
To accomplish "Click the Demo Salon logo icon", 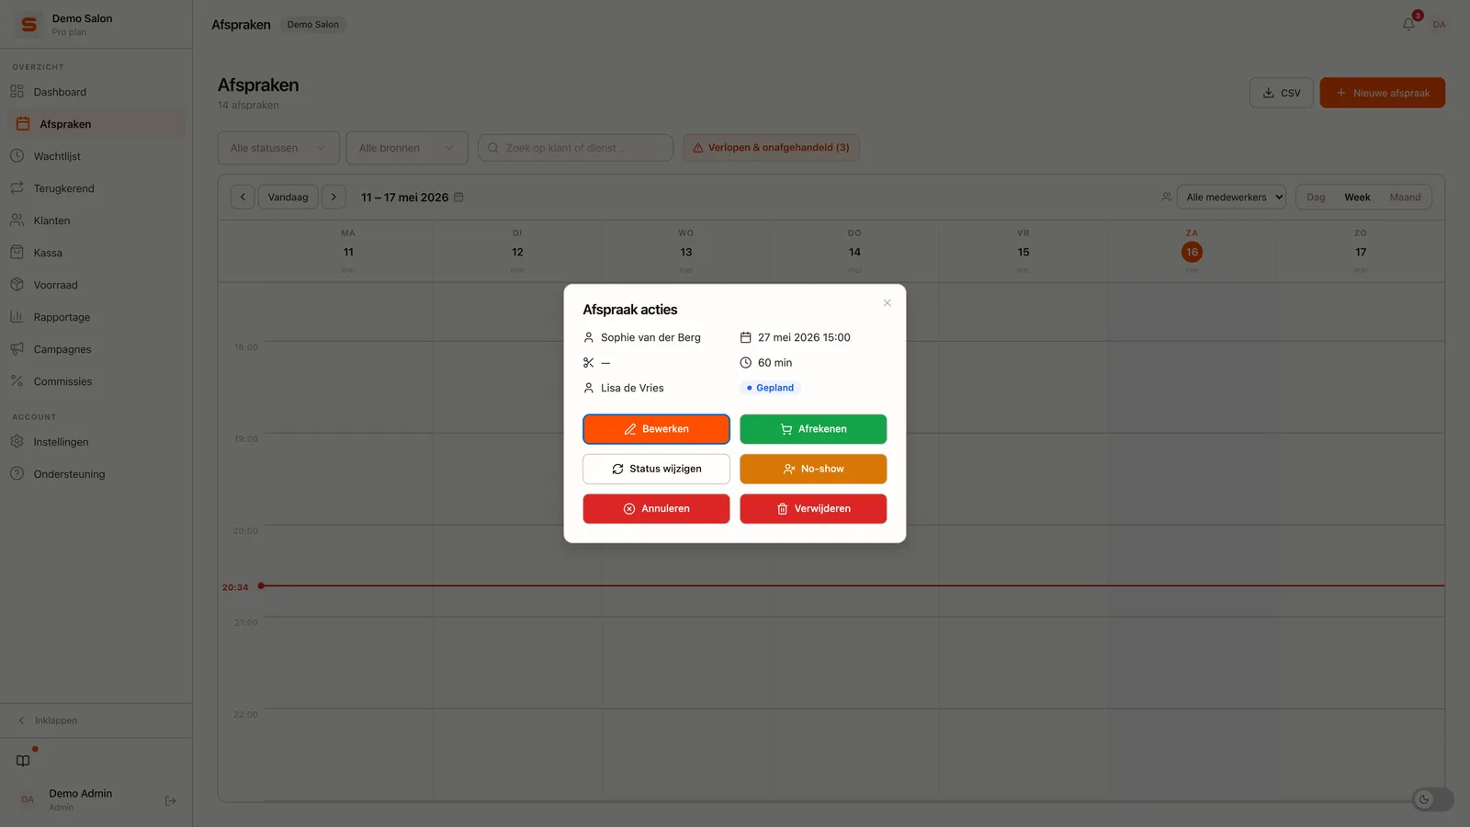I will pos(29,25).
